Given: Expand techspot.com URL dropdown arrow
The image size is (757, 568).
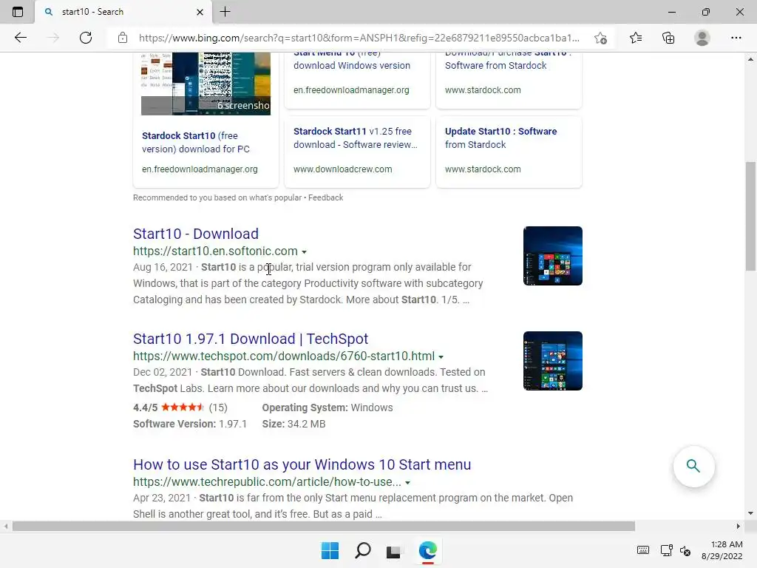Looking at the screenshot, I should click(441, 357).
